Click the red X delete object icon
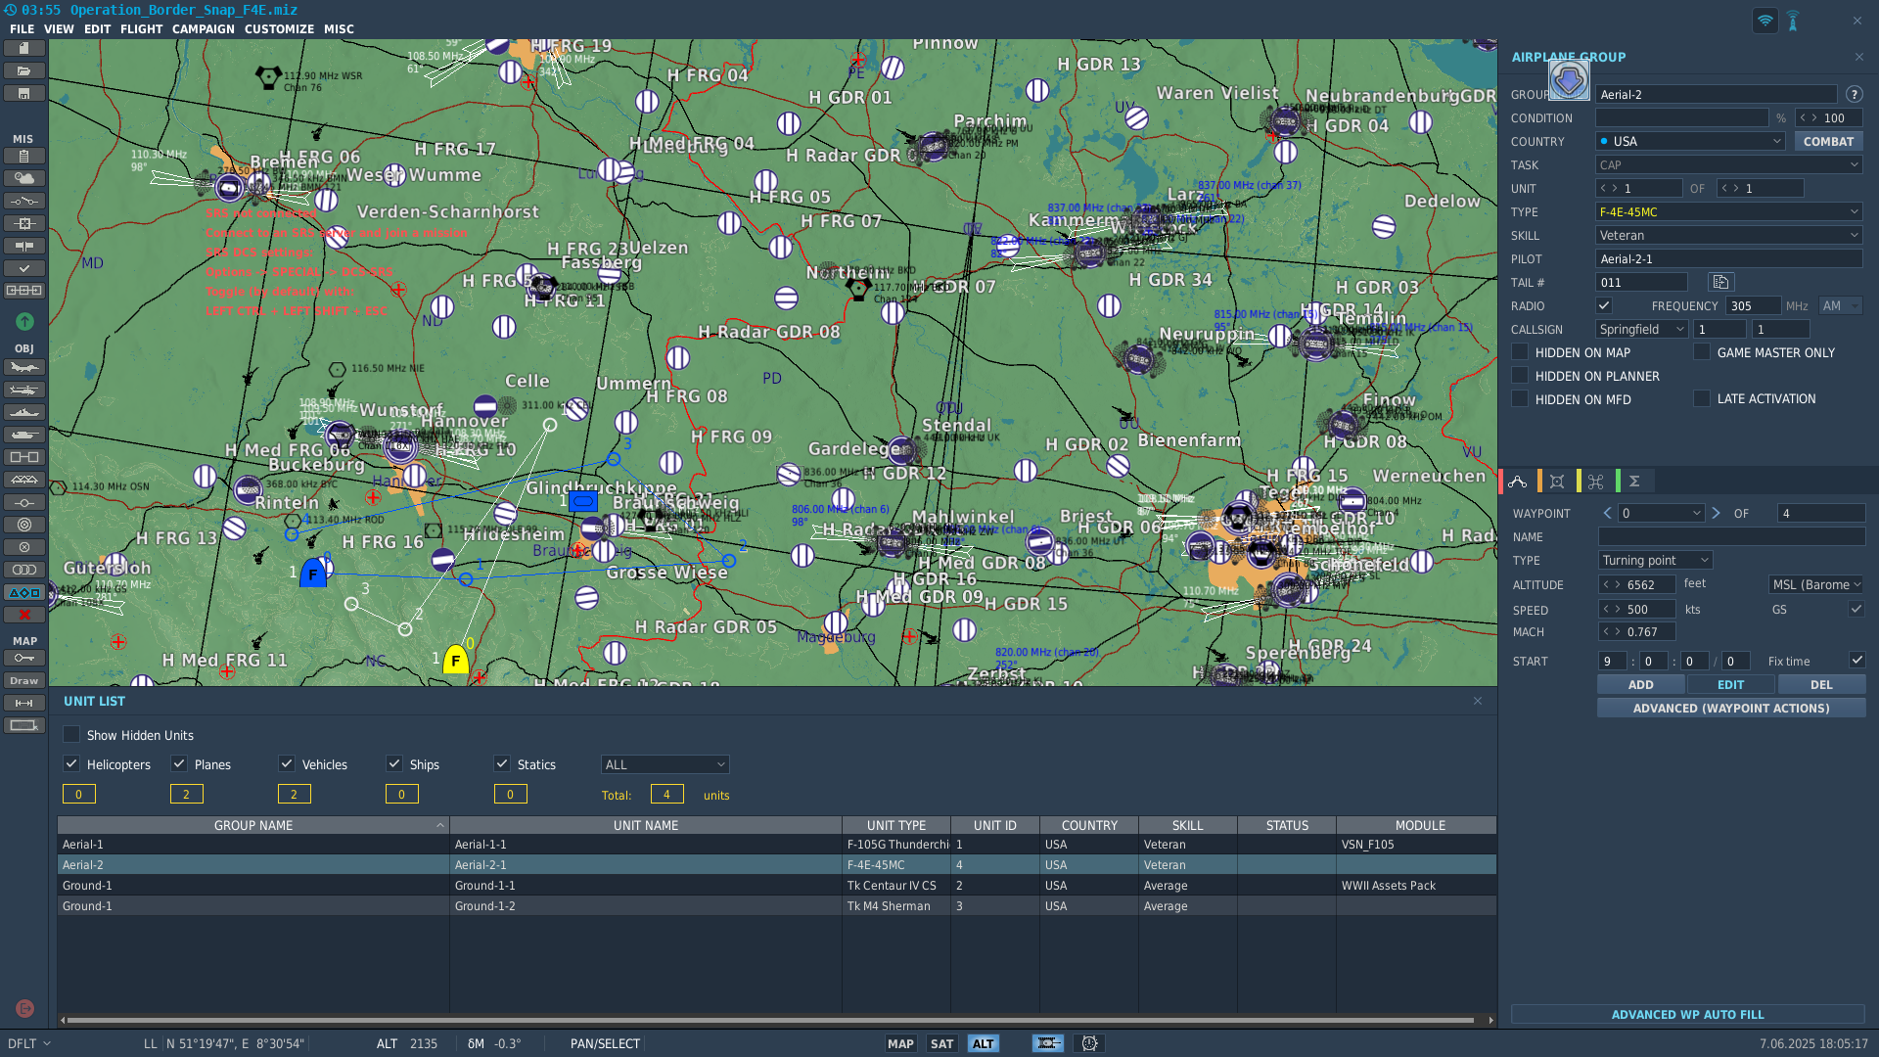 tap(24, 615)
